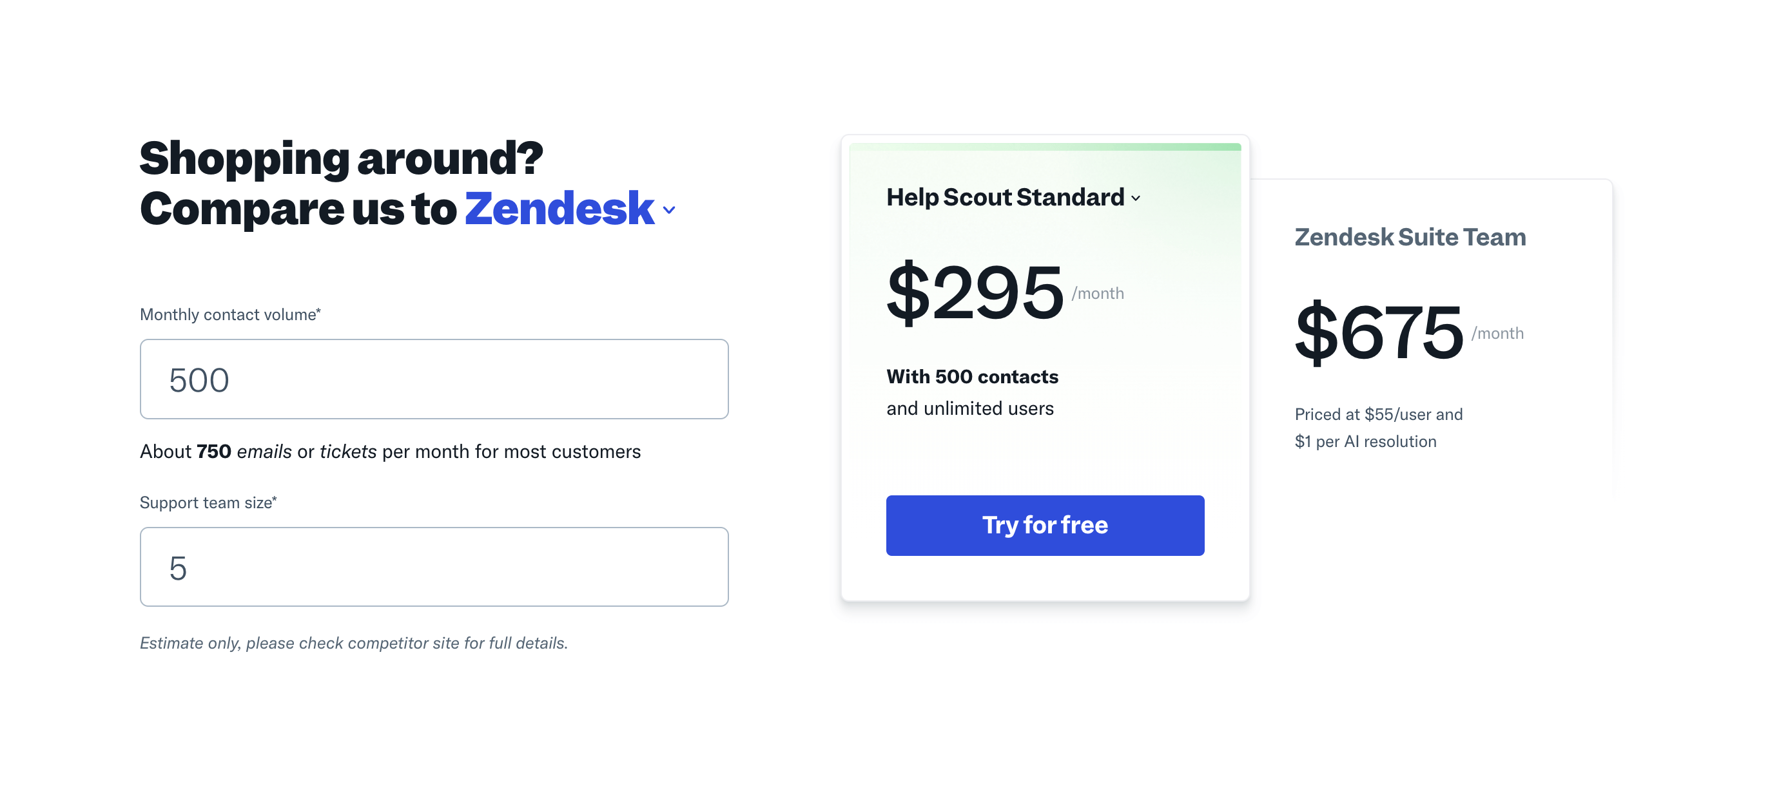Click into the Support team size field
This screenshot has width=1770, height=791.
point(434,566)
